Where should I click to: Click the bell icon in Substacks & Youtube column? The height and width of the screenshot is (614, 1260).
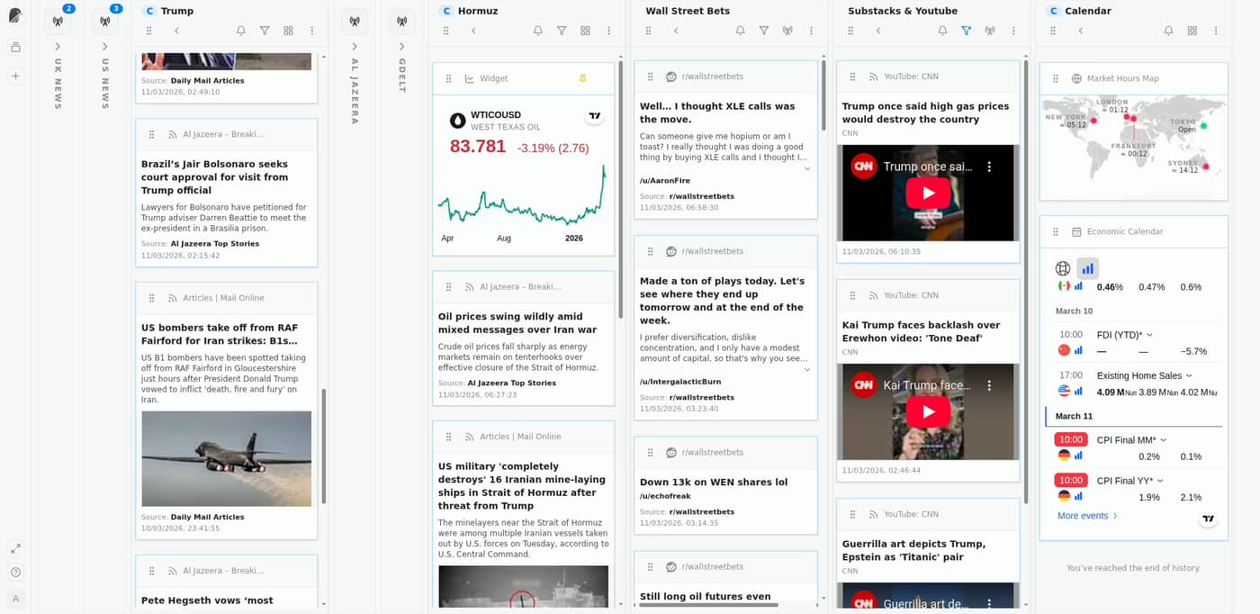click(x=943, y=31)
